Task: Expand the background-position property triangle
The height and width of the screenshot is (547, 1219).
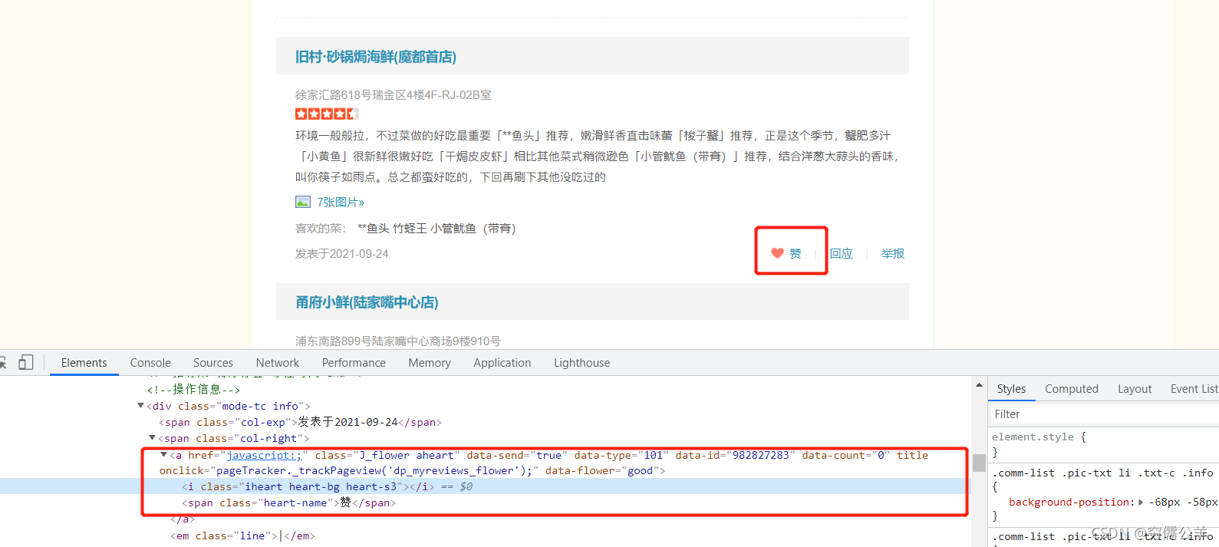Action: pos(1141,503)
